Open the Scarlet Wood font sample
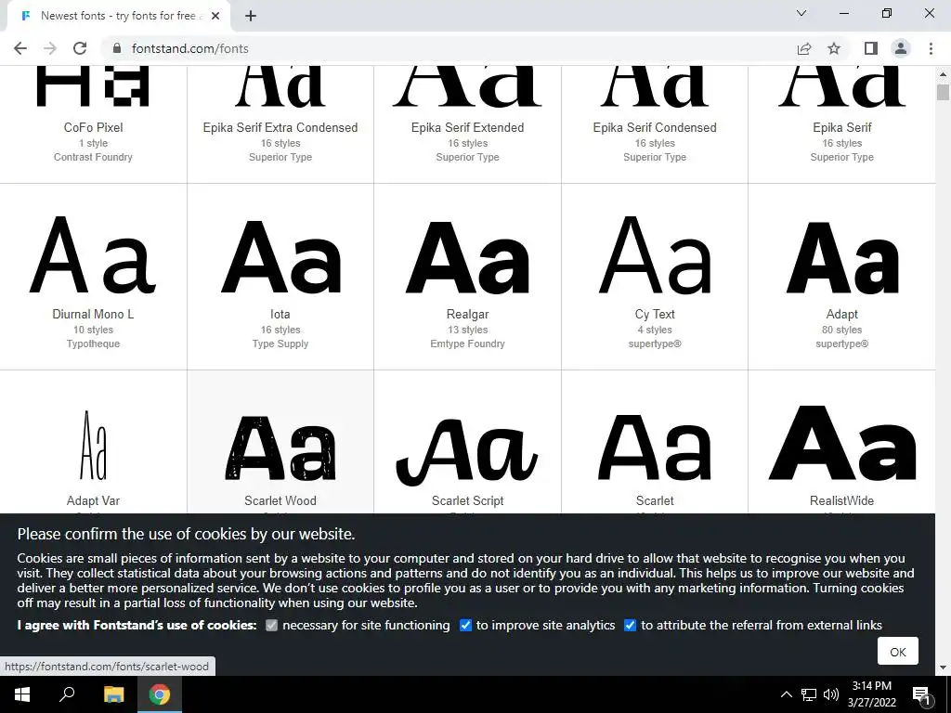 pos(280,447)
